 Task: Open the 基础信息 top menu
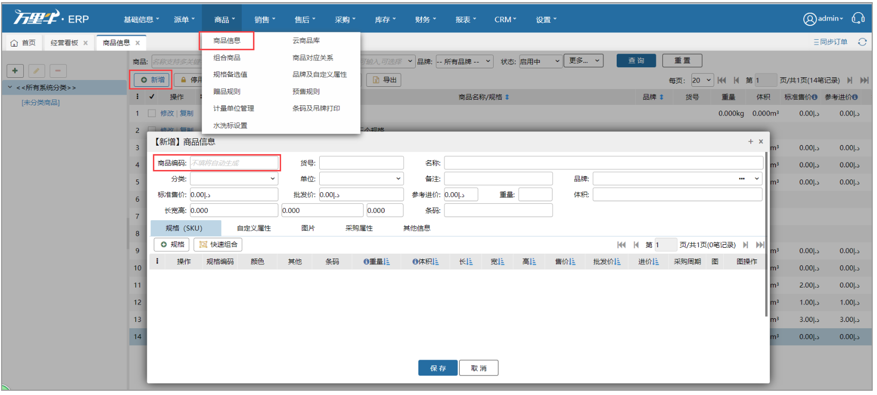(141, 20)
